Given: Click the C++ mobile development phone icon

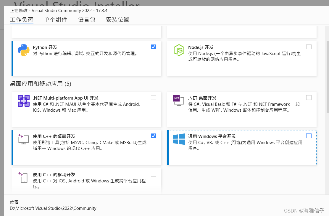Looking at the screenshot, I should [23, 178].
